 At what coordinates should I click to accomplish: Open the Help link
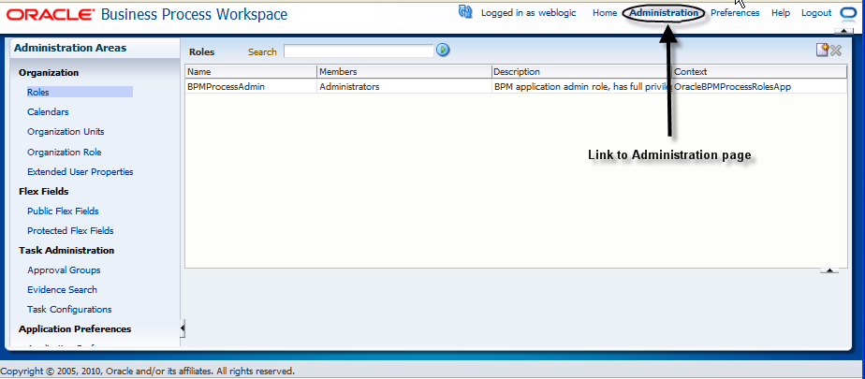781,13
